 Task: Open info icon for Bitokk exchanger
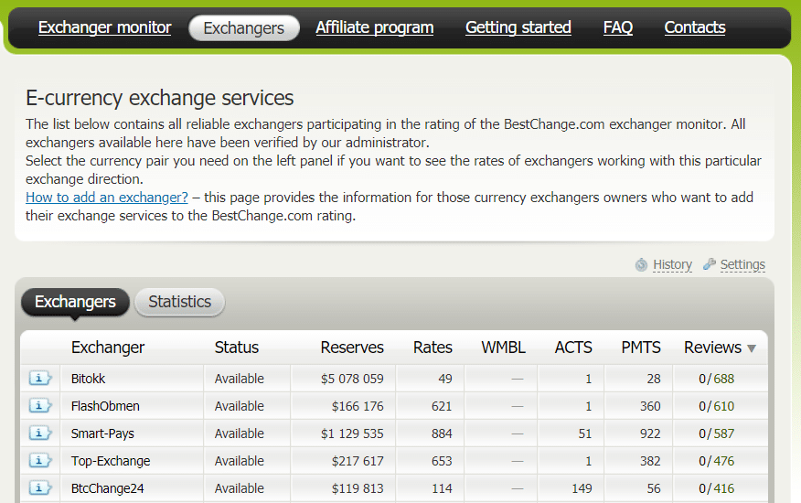pos(40,379)
